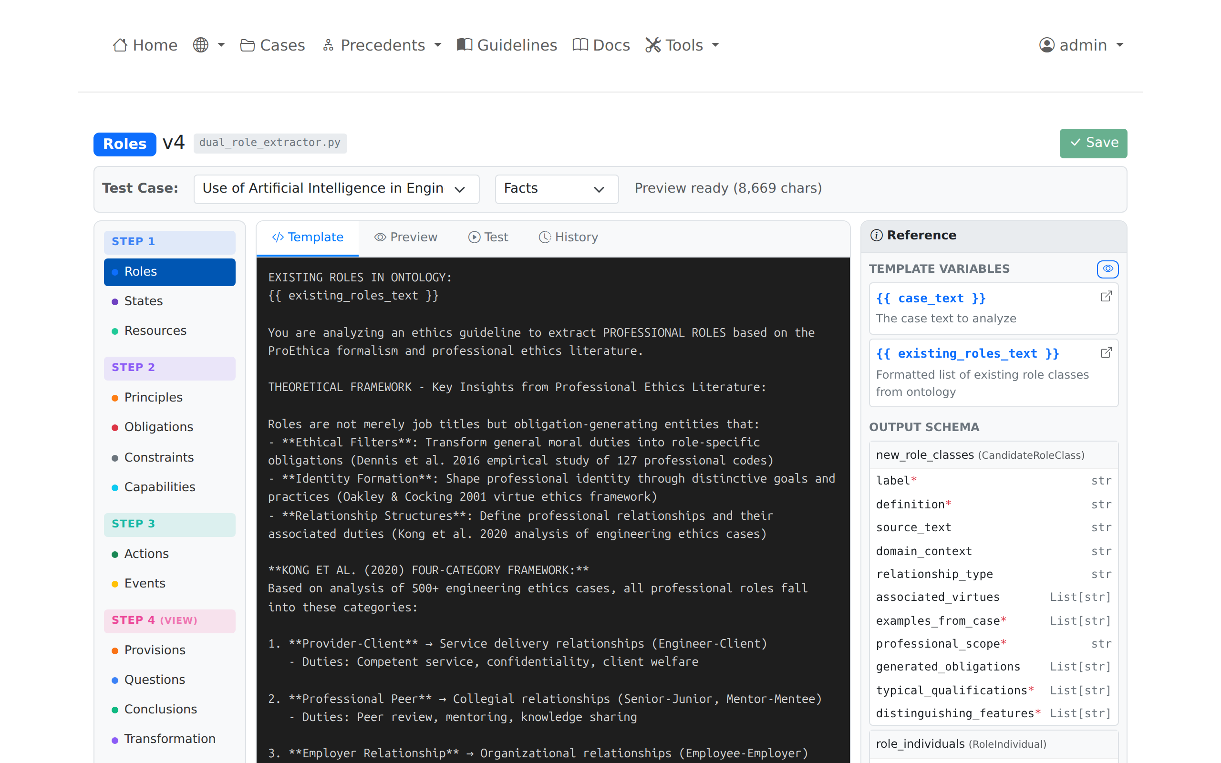This screenshot has width=1221, height=763.
Task: Click the checkmark icon on Save button
Action: (1076, 143)
